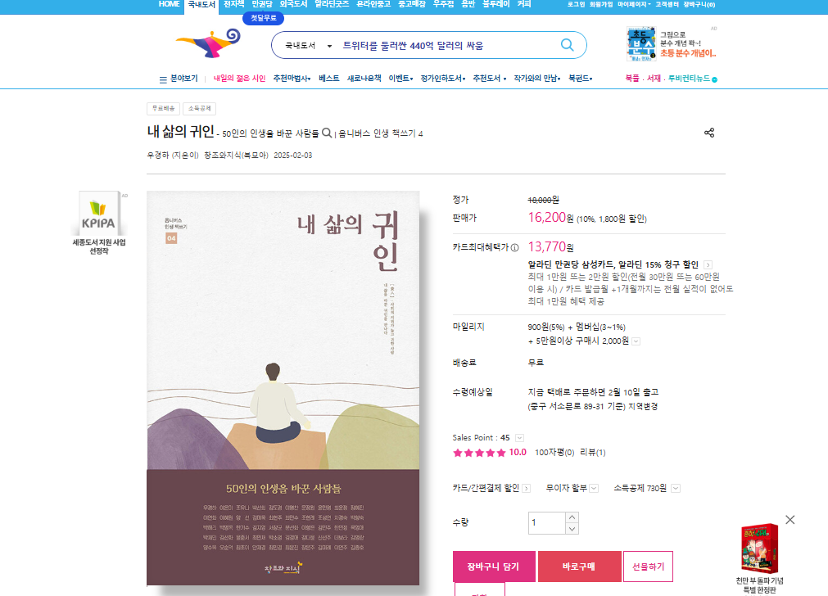Click the Aladin magic lamp logo
Screen dimensions: 828x596
click(209, 43)
